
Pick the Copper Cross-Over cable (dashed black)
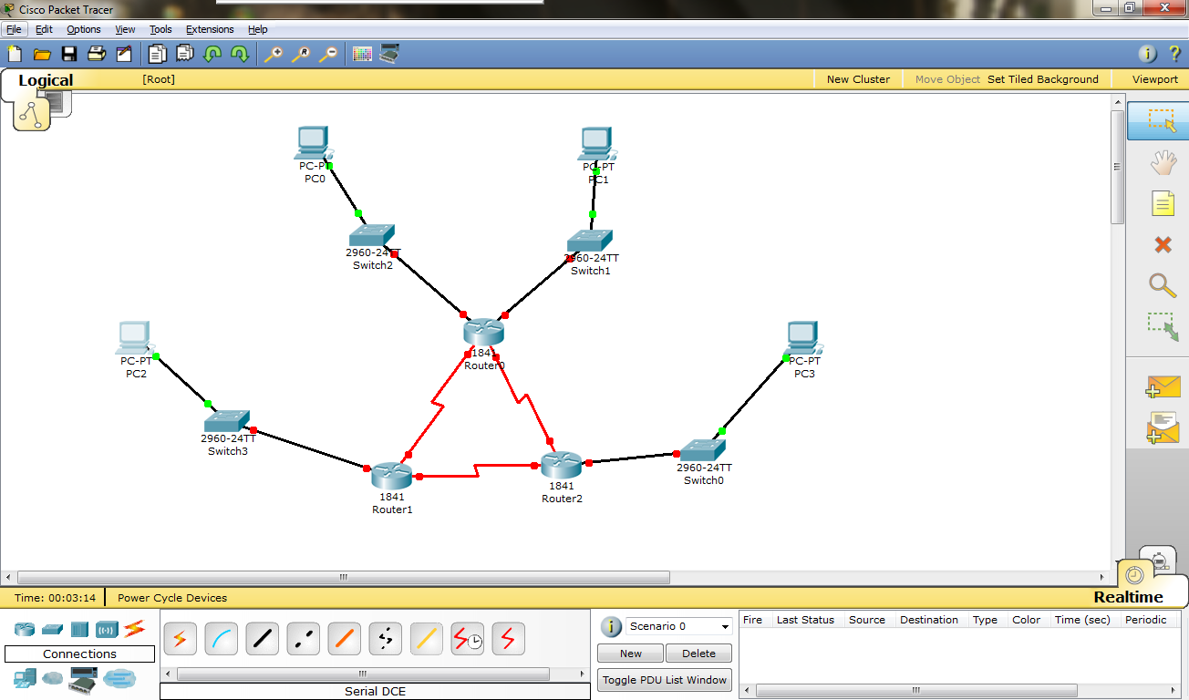click(x=303, y=639)
